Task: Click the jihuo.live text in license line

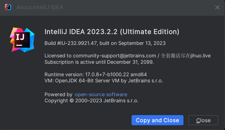Action: click(200, 56)
